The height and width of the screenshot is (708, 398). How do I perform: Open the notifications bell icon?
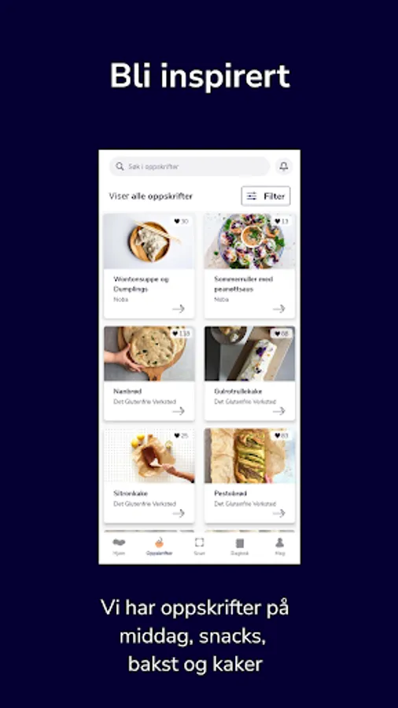[x=284, y=167]
